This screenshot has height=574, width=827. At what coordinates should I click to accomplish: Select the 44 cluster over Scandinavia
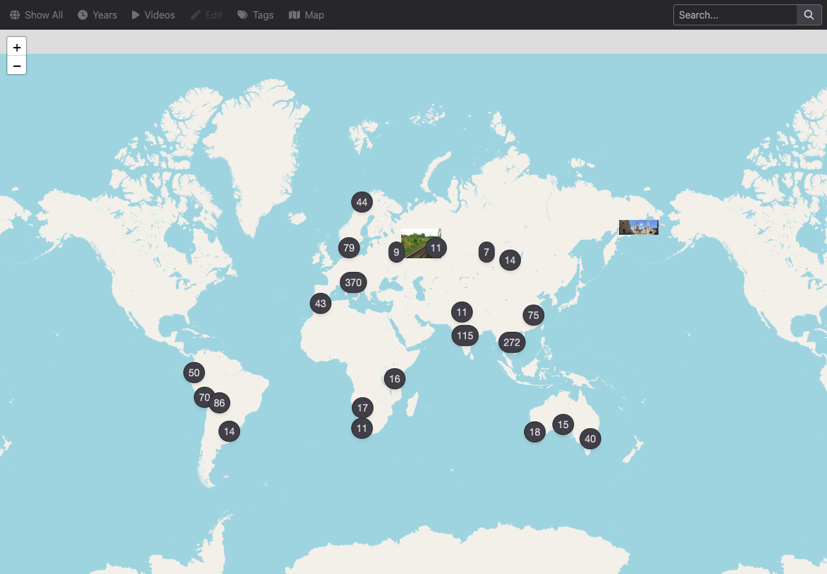(362, 202)
